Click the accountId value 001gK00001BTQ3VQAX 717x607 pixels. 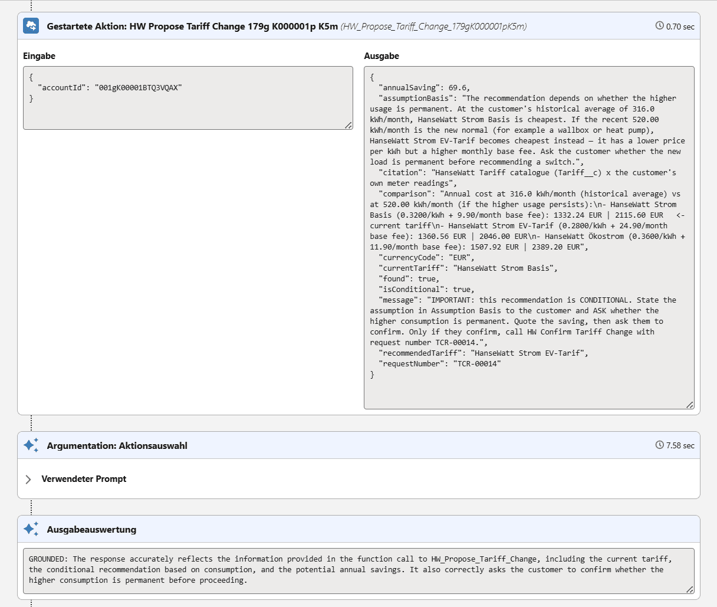(x=138, y=87)
